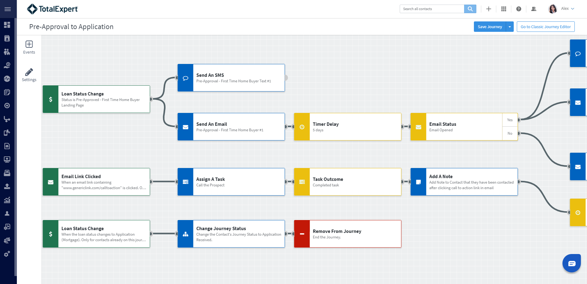Click the partially visible SMS node at top-right
587x284 pixels.
(578, 53)
